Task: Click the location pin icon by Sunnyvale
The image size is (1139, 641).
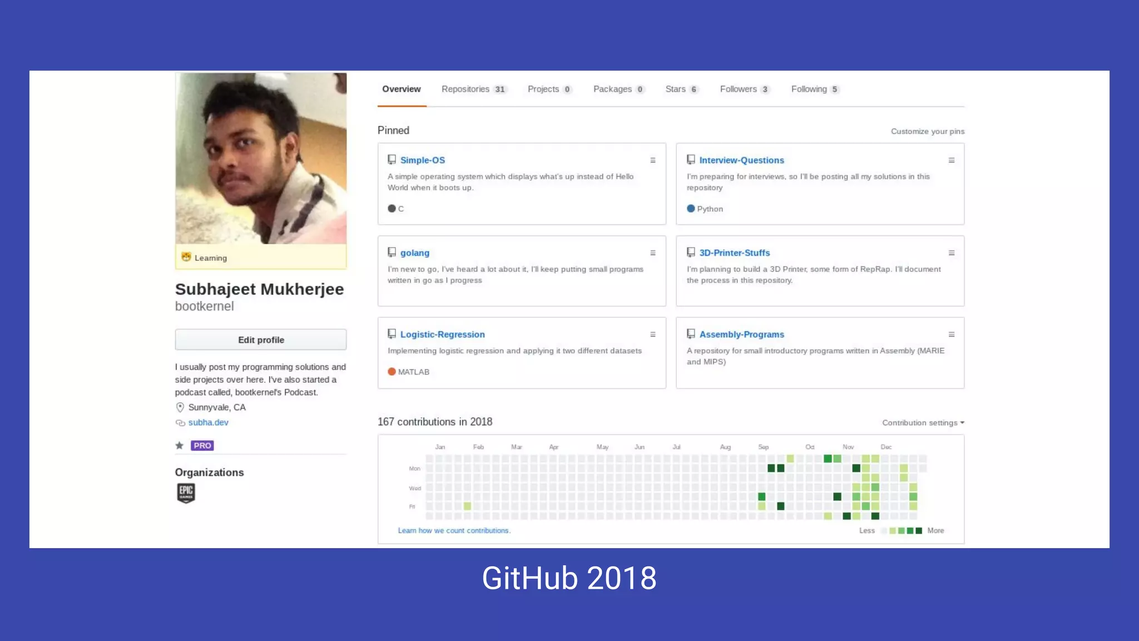Action: (x=180, y=407)
